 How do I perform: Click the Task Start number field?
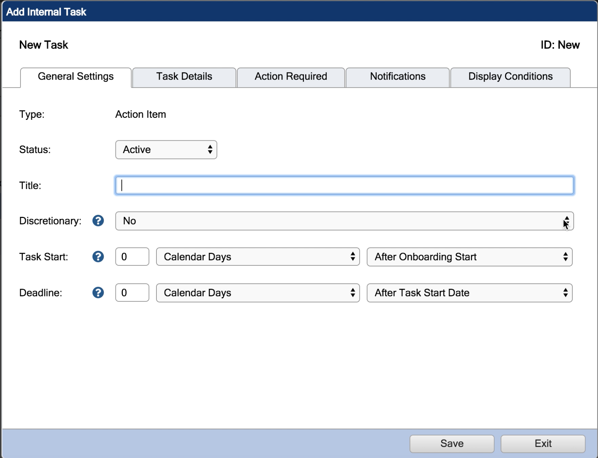tap(132, 257)
